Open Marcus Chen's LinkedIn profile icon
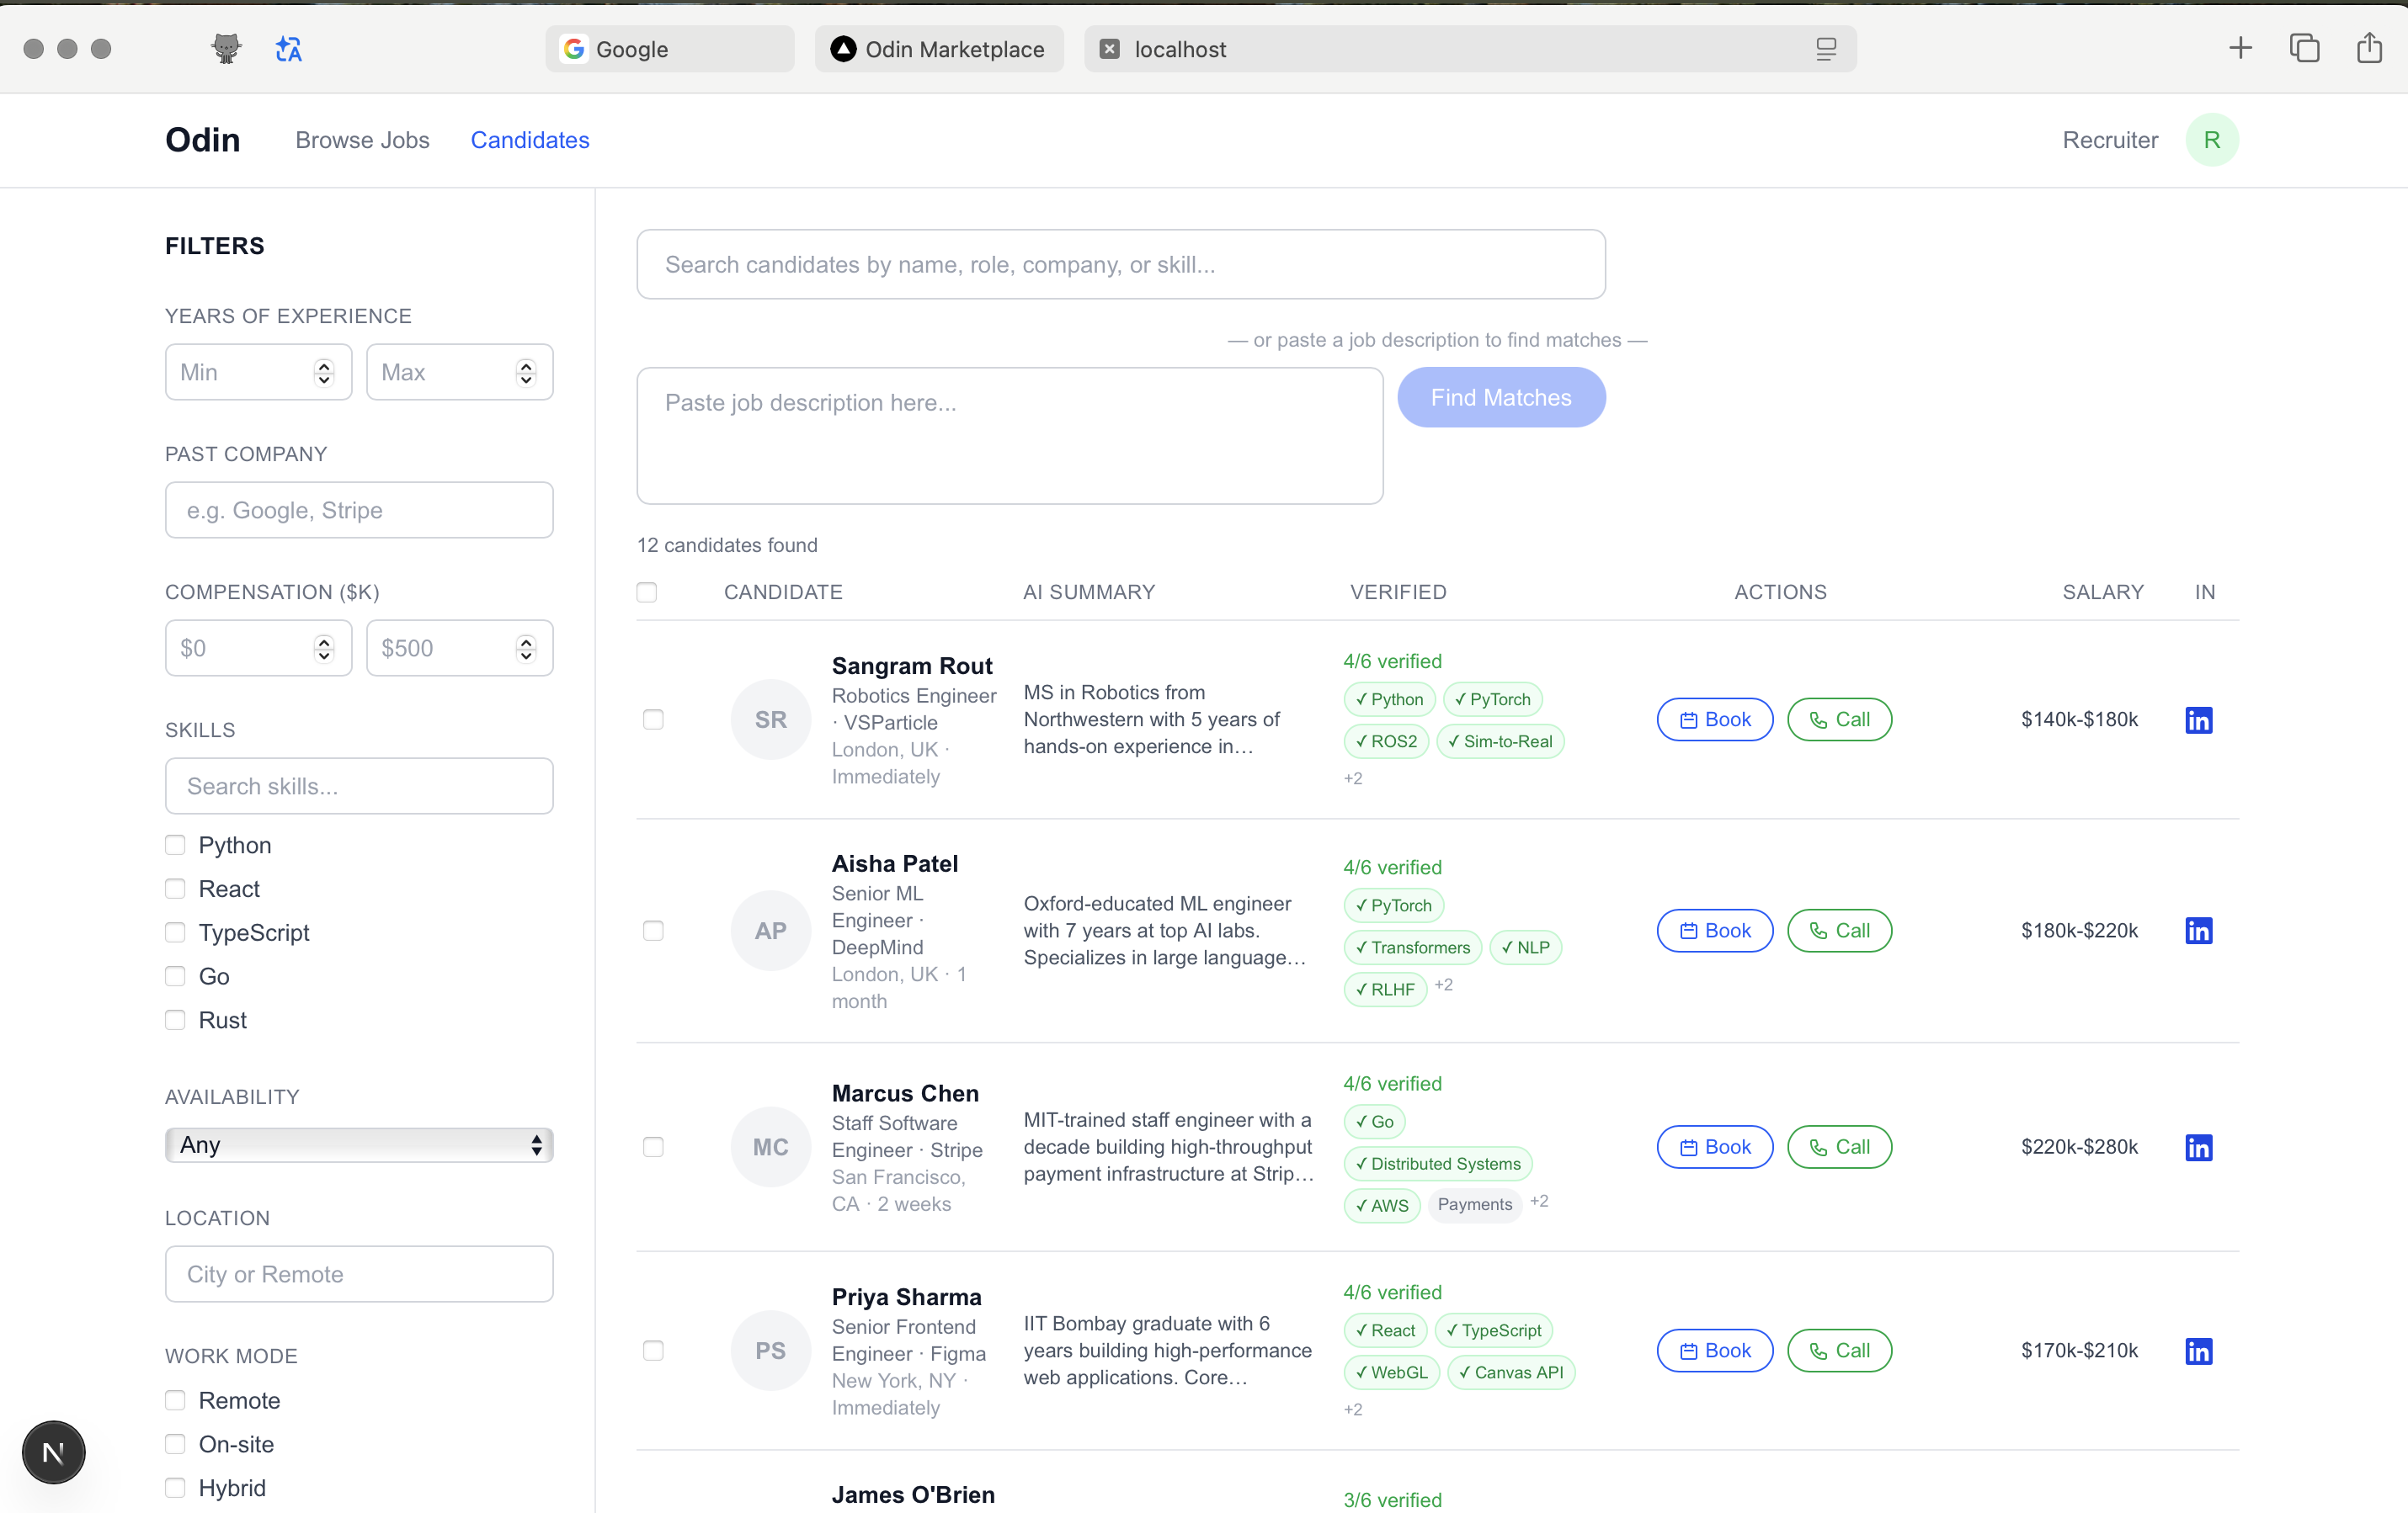The image size is (2408, 1513). click(2198, 1147)
